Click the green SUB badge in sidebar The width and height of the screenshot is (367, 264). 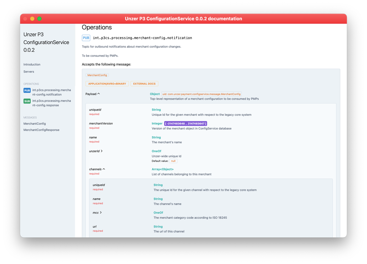pyautogui.click(x=27, y=101)
